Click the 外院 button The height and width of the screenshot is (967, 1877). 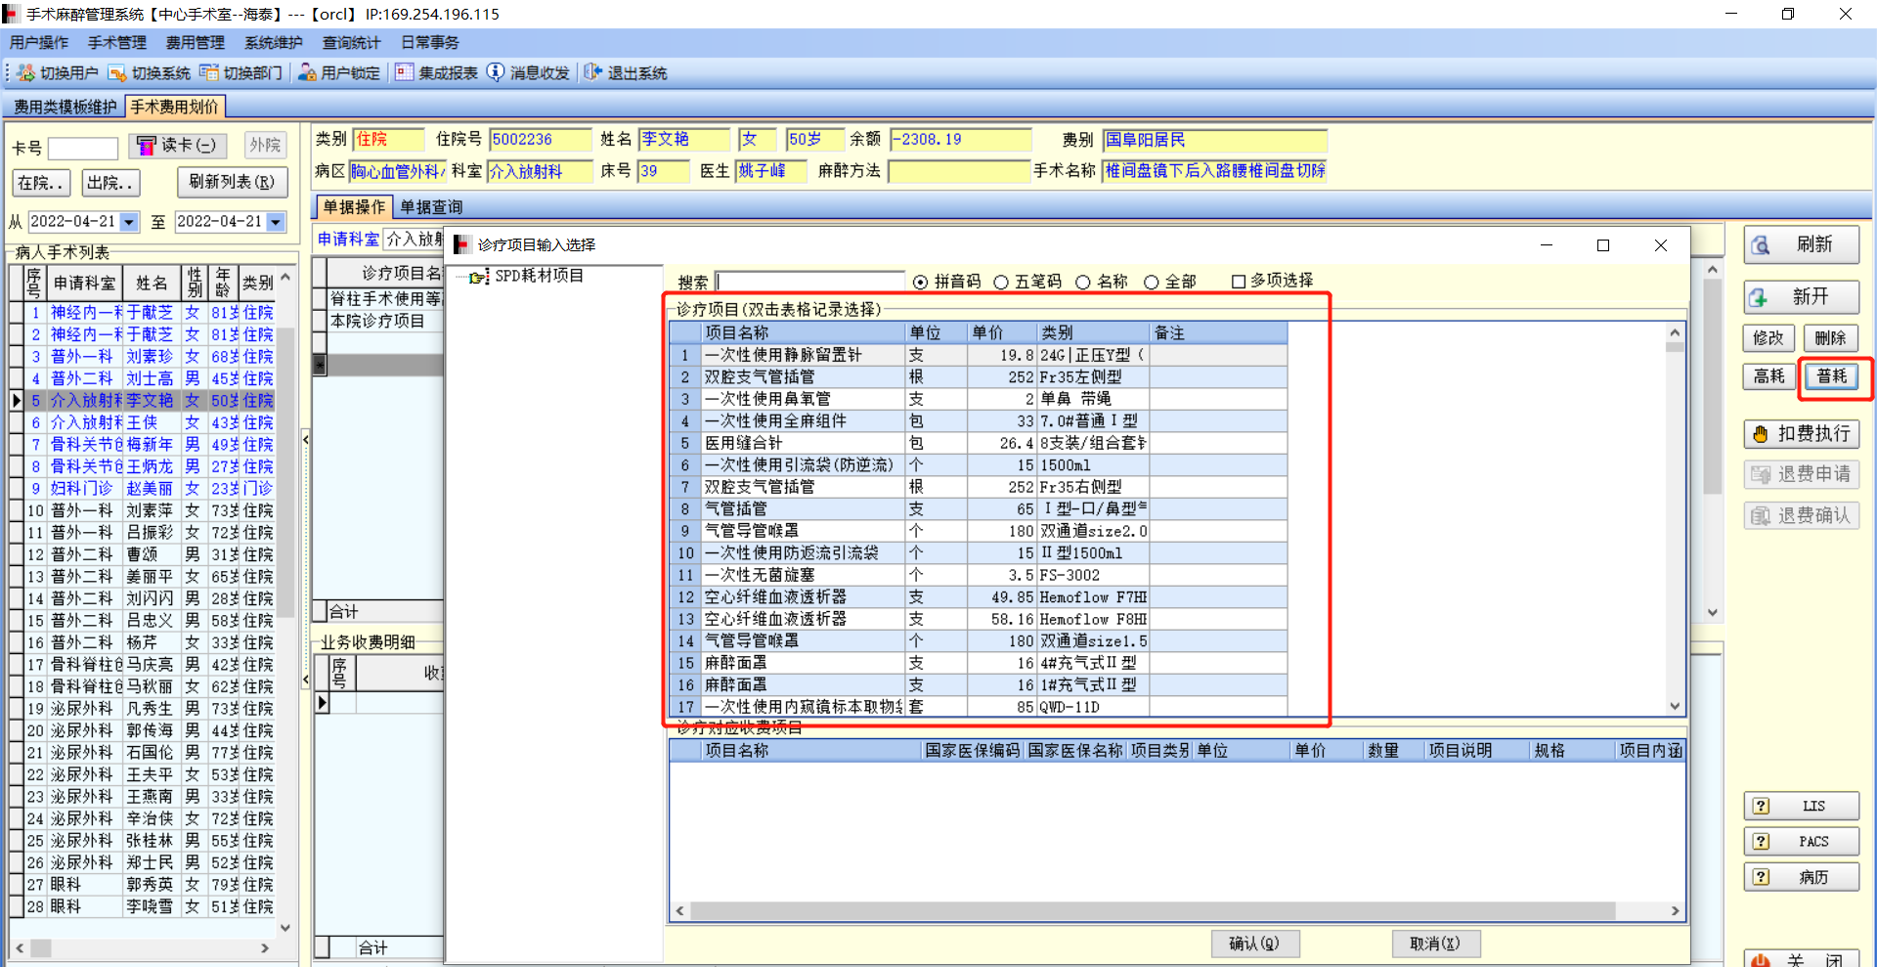coord(265,146)
